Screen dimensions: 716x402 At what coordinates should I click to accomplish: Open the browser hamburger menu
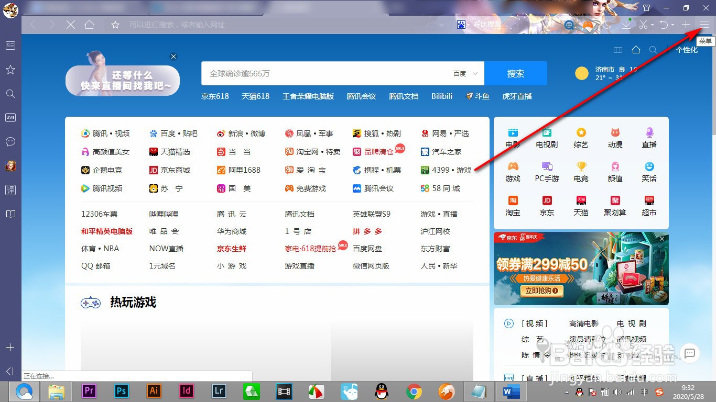pyautogui.click(x=704, y=24)
